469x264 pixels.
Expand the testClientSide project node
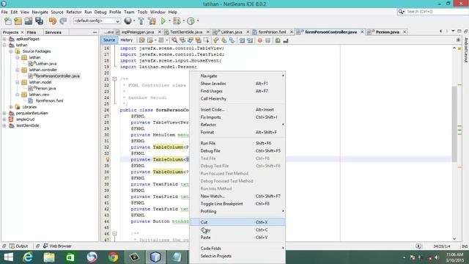pos(4,125)
